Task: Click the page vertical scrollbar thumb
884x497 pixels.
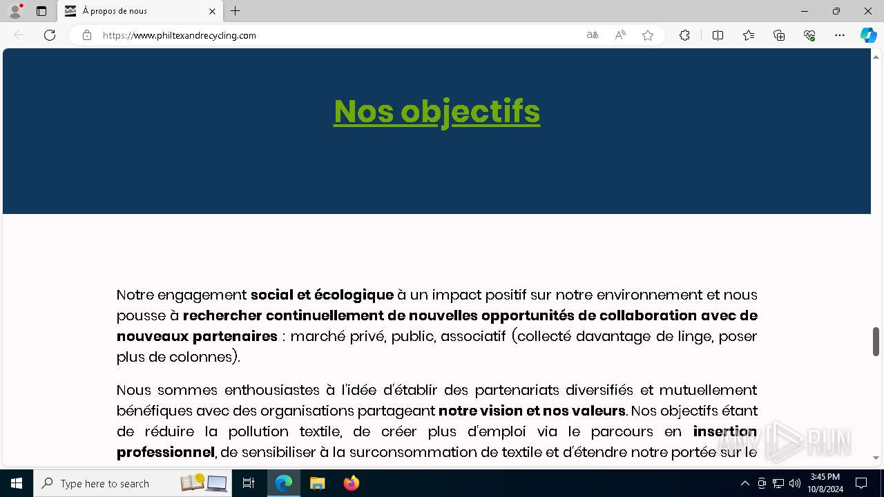Action: (x=876, y=342)
